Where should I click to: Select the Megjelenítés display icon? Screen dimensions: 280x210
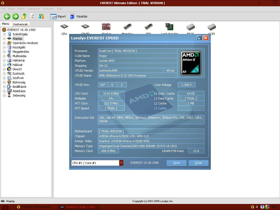9,52
